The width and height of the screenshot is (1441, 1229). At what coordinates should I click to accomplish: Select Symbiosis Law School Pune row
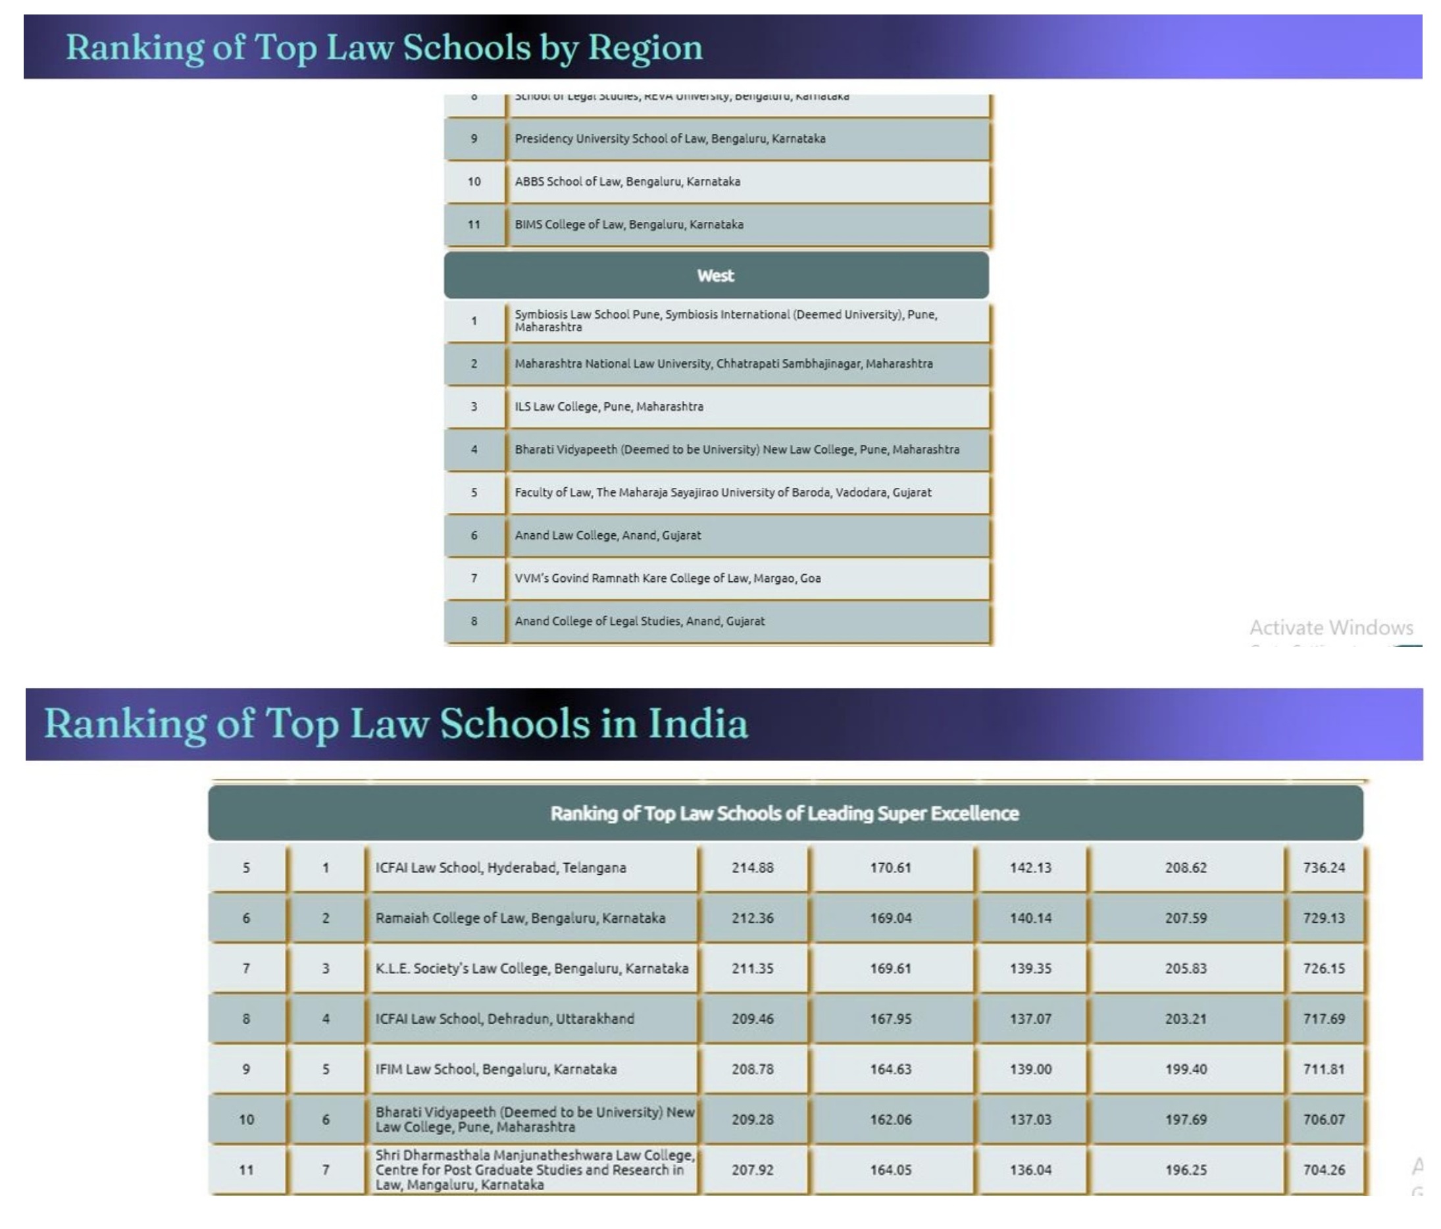[725, 321]
